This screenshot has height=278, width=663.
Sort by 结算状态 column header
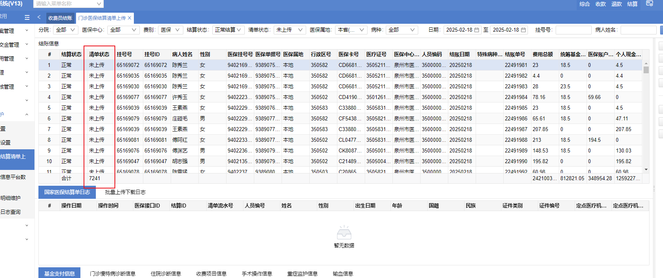coord(71,54)
